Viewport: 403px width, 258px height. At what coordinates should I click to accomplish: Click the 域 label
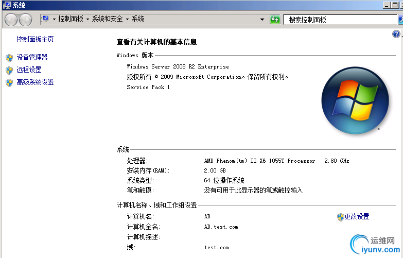click(x=131, y=248)
